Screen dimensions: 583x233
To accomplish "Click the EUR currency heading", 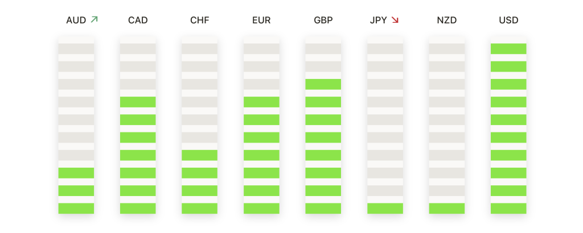I will click(x=261, y=20).
